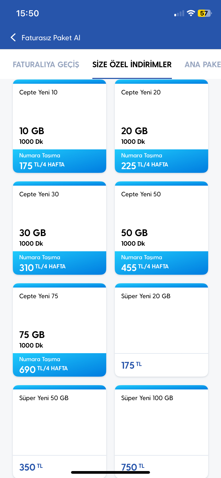Viewport: 221px width, 478px height.
Task: Tap the 15:50 clock in status bar
Action: tap(27, 13)
